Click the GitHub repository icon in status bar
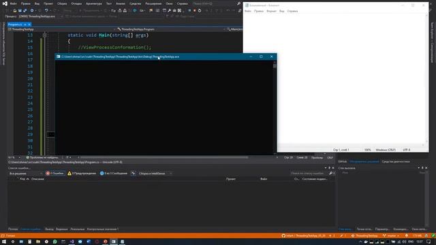This screenshot has height=245, width=436. (x=283, y=235)
